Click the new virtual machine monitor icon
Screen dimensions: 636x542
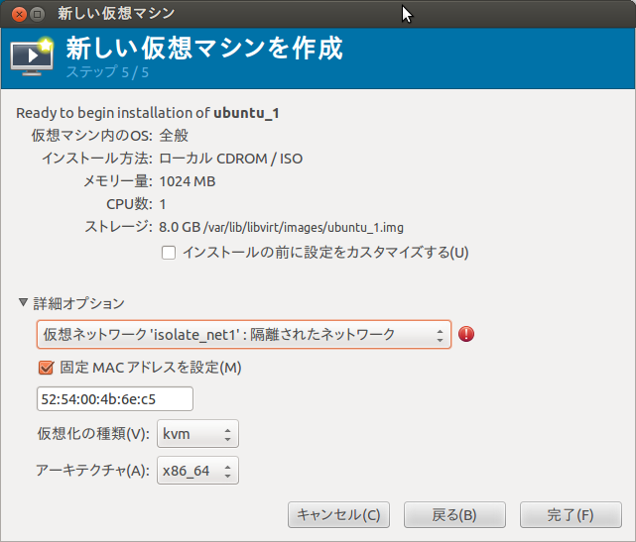point(31,55)
